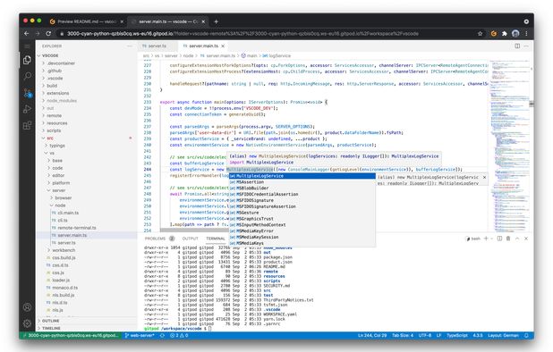Switch to the PROBLEMS panel tab
The image size is (553, 352).
pos(155,239)
